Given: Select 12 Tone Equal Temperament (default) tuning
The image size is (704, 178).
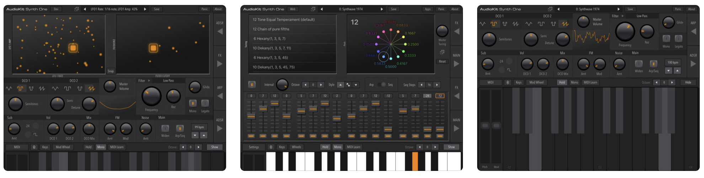Looking at the screenshot, I should point(293,20).
